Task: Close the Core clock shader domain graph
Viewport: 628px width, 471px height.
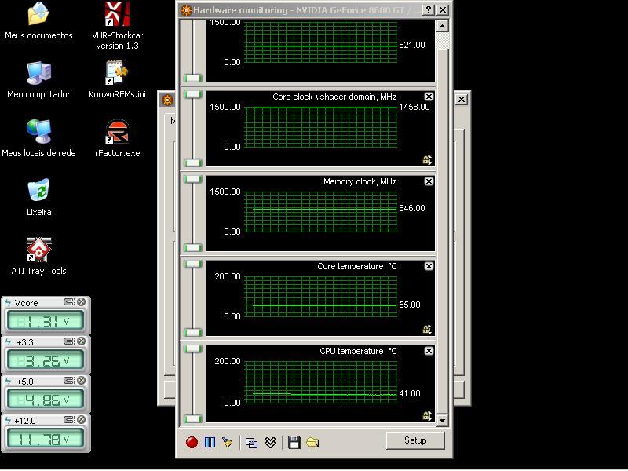Action: coord(429,97)
